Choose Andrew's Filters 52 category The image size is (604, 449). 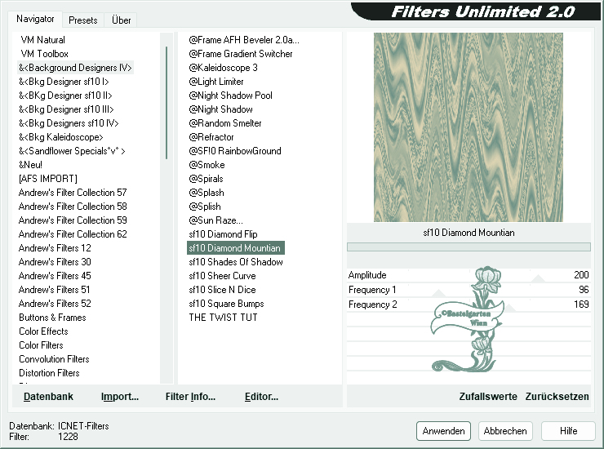click(x=55, y=304)
